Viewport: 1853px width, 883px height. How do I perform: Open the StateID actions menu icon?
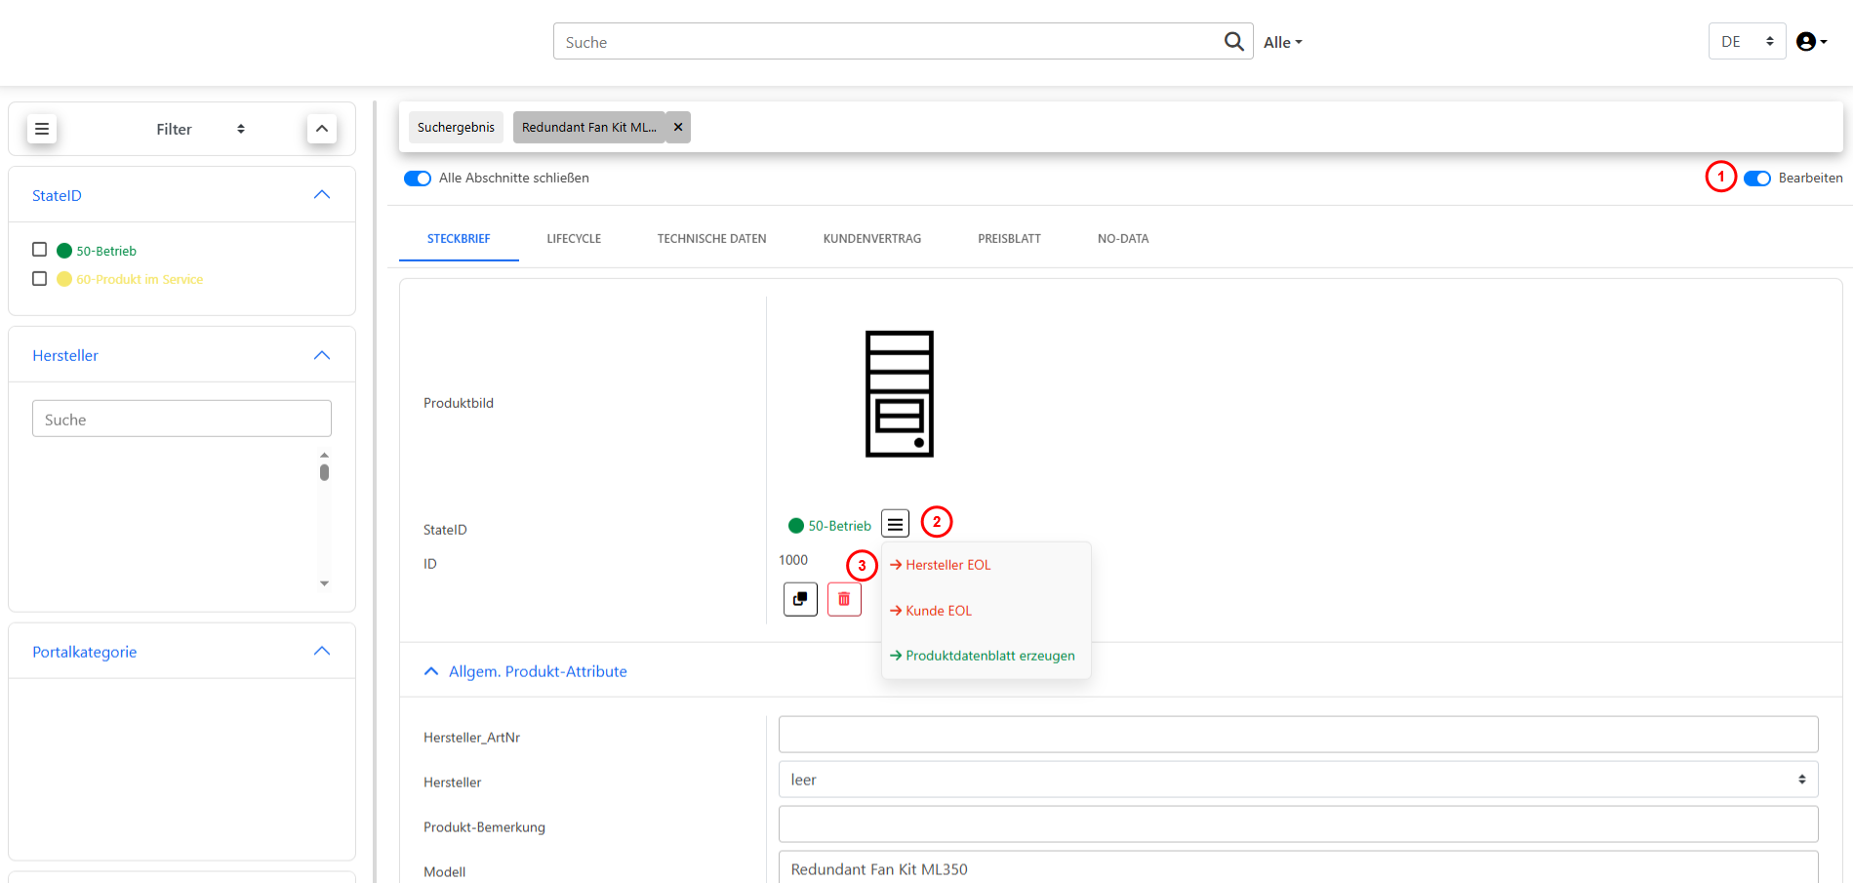click(895, 524)
